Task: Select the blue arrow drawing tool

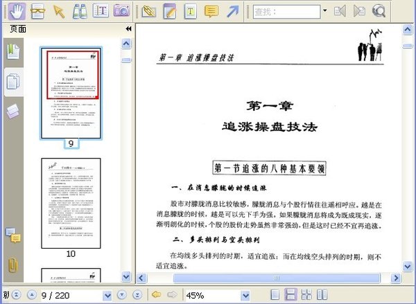Action: tap(232, 11)
